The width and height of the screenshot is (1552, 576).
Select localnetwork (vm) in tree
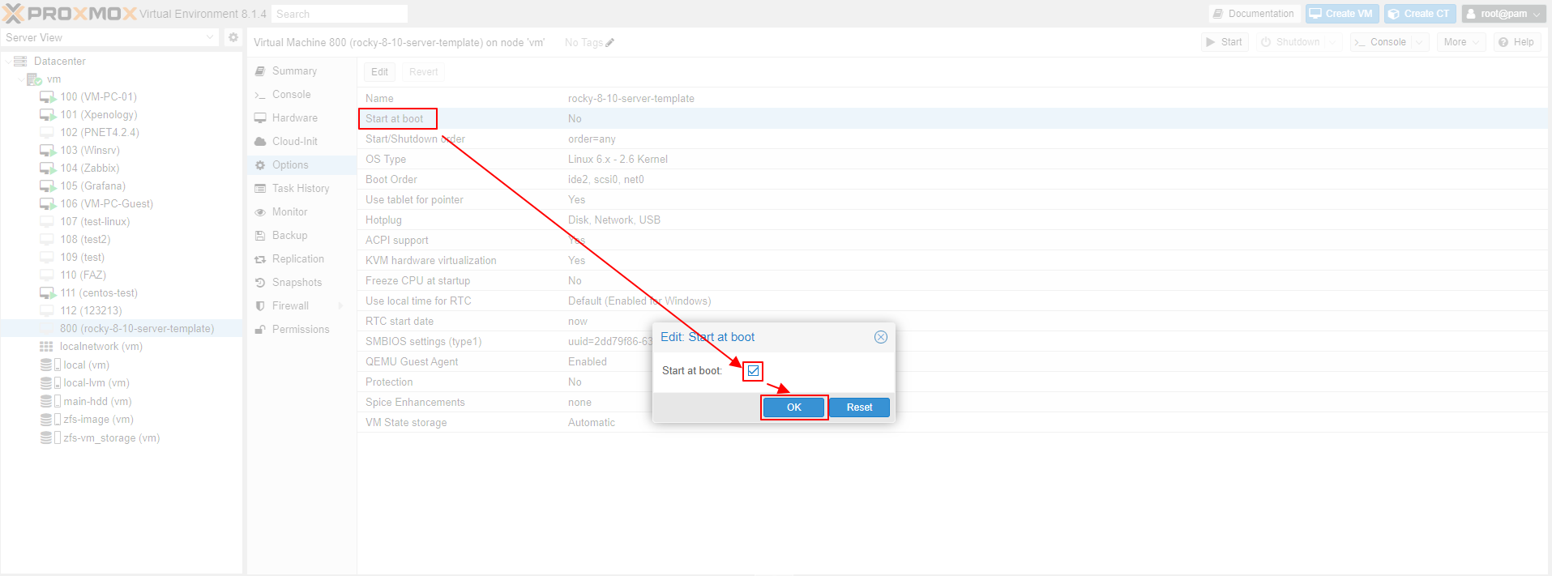(x=101, y=347)
